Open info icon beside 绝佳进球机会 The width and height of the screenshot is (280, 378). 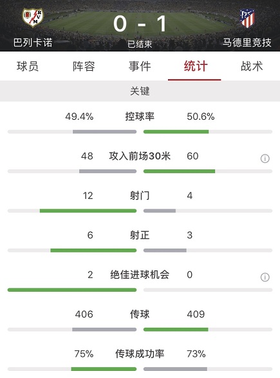[265, 278]
